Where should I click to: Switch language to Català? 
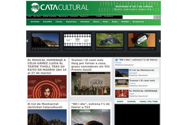pos(99,16)
